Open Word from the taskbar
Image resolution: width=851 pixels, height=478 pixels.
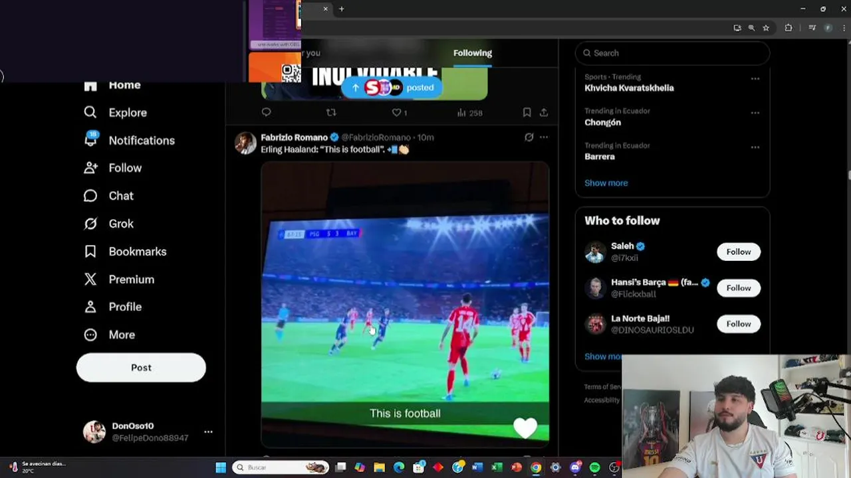coord(477,467)
